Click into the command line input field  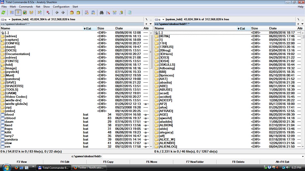pyautogui.click(x=201, y=157)
